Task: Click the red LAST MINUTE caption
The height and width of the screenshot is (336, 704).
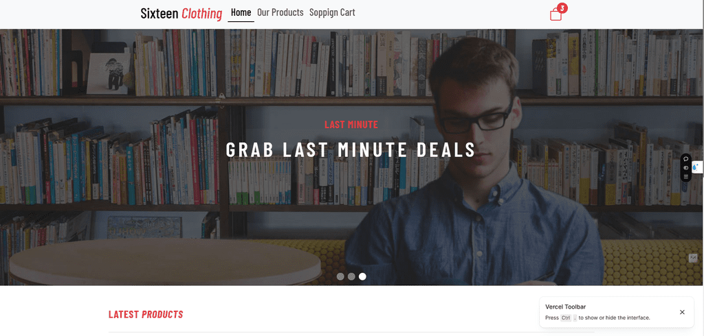Action: (351, 125)
